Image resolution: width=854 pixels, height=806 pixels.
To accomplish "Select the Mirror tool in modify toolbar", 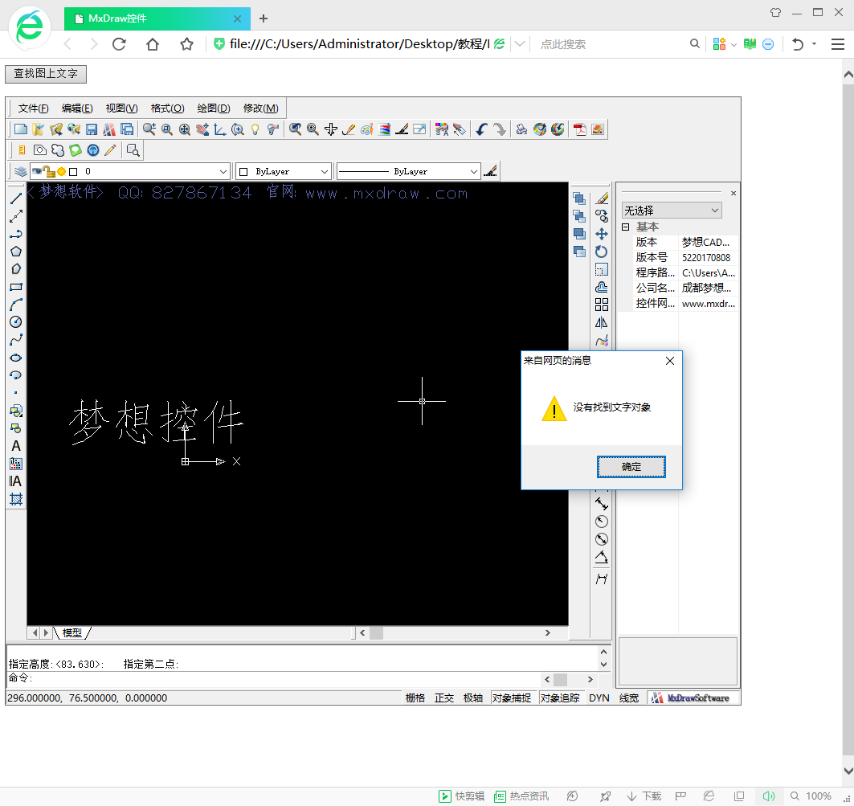I will pyautogui.click(x=601, y=322).
